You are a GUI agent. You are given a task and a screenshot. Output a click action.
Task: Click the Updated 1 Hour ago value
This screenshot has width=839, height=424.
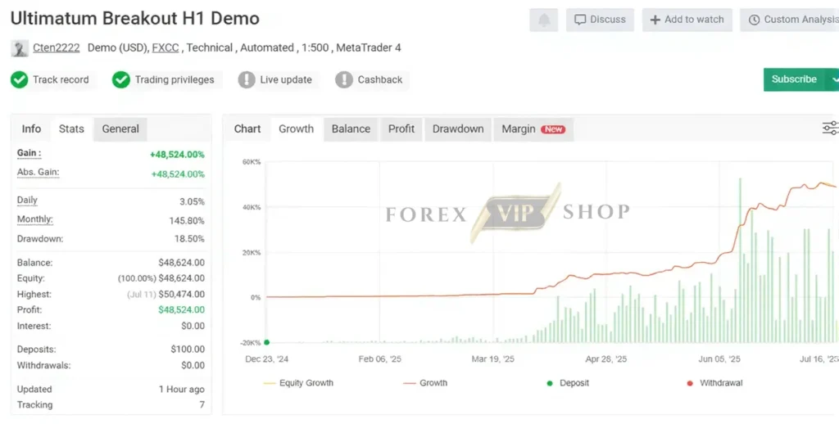181,390
